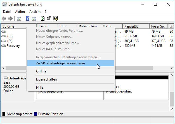This screenshot has width=175, height=124.
Task: Click the 99 MB capacity cell
Action: point(129,31)
